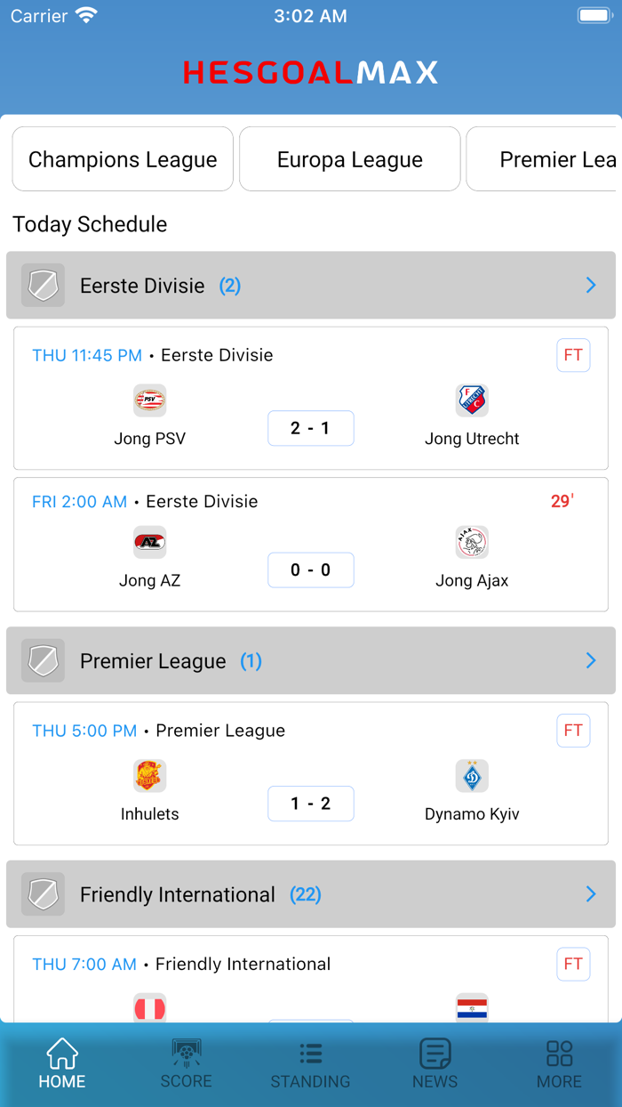Switch to the Champions League filter
622x1107 pixels.
click(122, 158)
